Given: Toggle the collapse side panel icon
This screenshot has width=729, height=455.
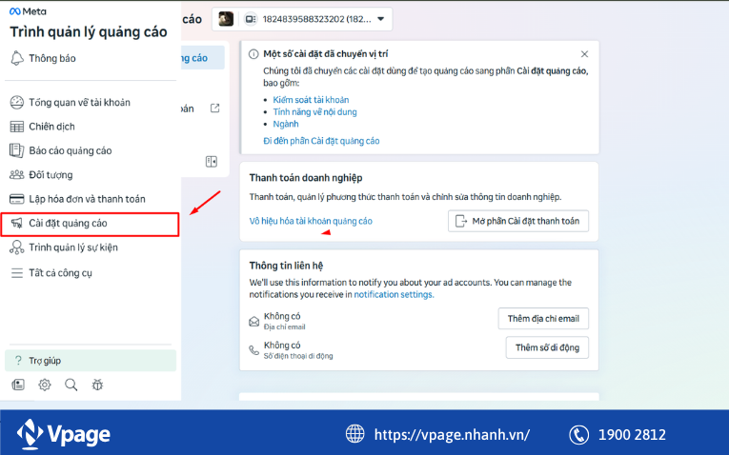Looking at the screenshot, I should 212,162.
